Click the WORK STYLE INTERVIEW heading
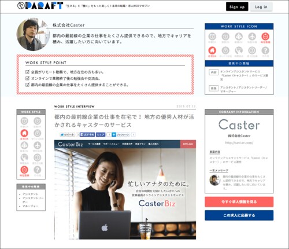Screen dimensions: 289x249 pos(75,107)
